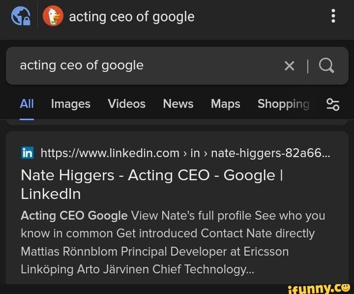The height and width of the screenshot is (294, 354).
Task: Open the Shopping tab
Action: pos(283,104)
